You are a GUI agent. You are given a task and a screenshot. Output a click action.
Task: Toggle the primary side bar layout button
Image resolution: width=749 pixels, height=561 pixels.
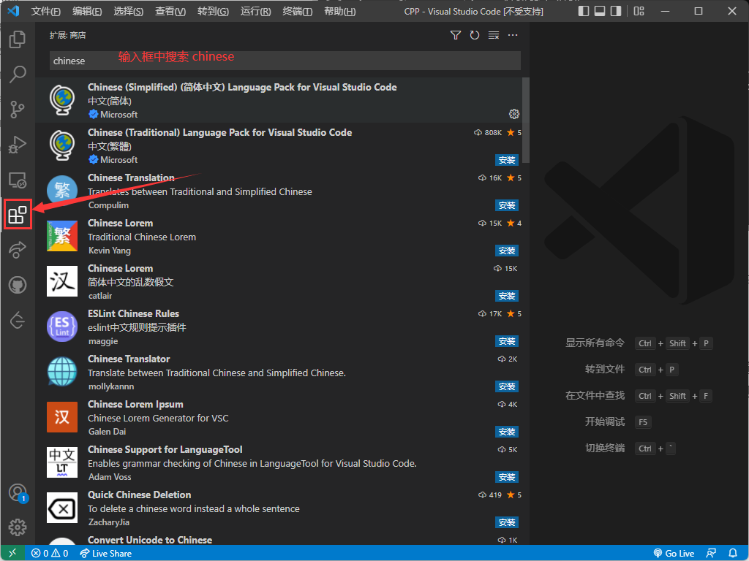(583, 11)
